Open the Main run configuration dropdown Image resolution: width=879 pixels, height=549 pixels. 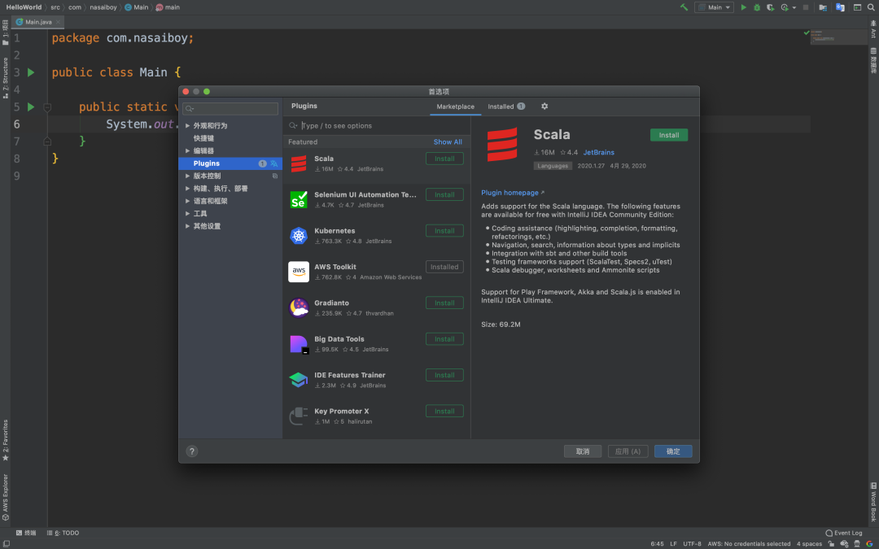pos(716,7)
